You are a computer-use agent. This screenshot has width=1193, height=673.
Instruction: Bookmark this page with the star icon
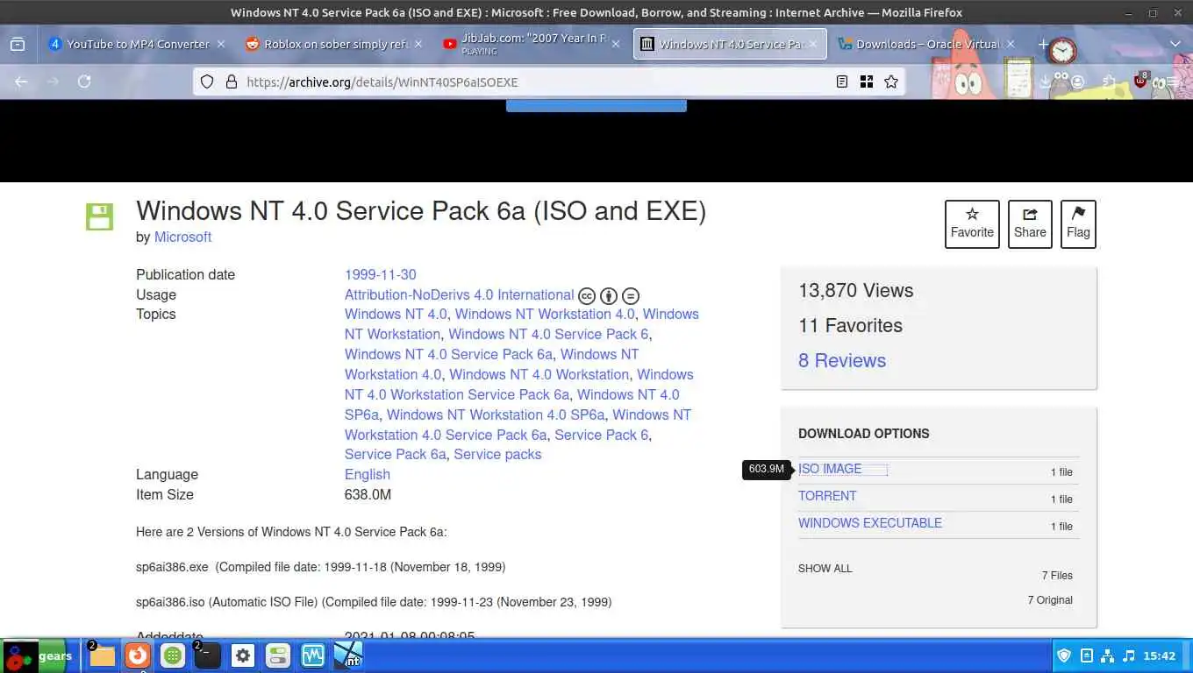(x=891, y=81)
